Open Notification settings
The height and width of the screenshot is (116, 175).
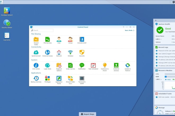coord(82,66)
